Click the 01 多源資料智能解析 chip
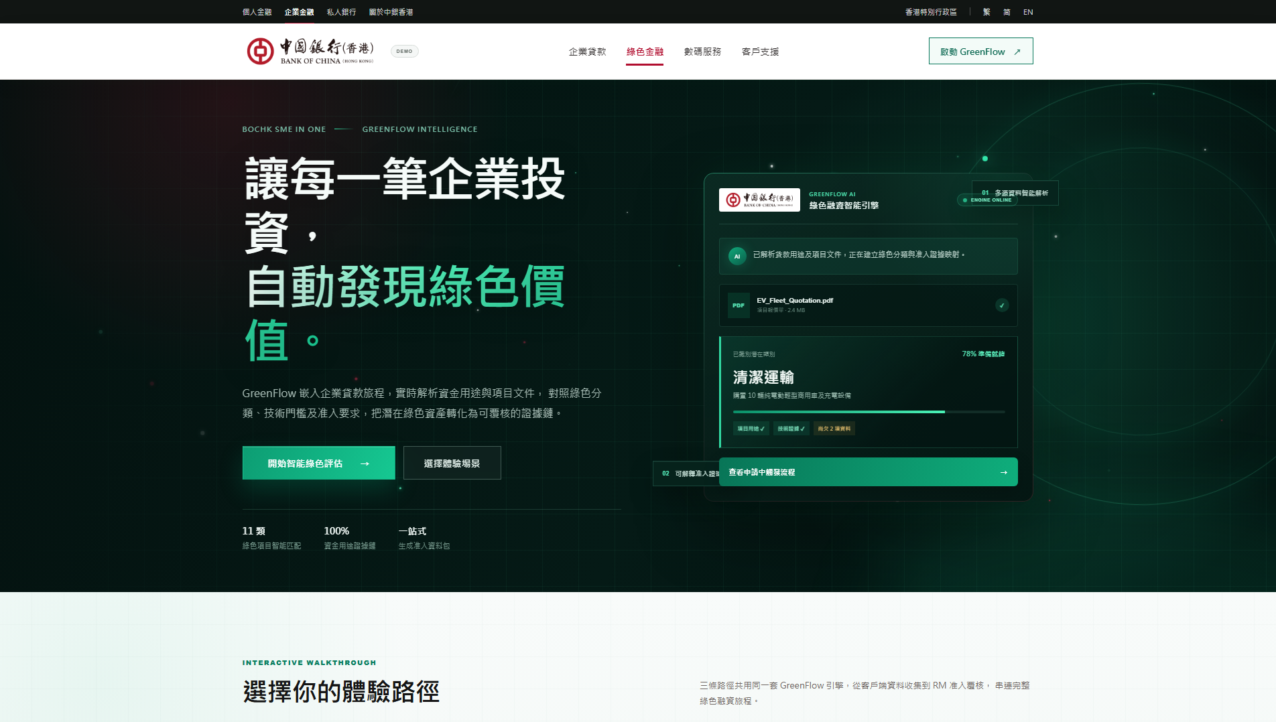 (x=1015, y=193)
